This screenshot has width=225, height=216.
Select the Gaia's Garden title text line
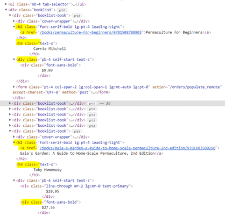[87, 154]
